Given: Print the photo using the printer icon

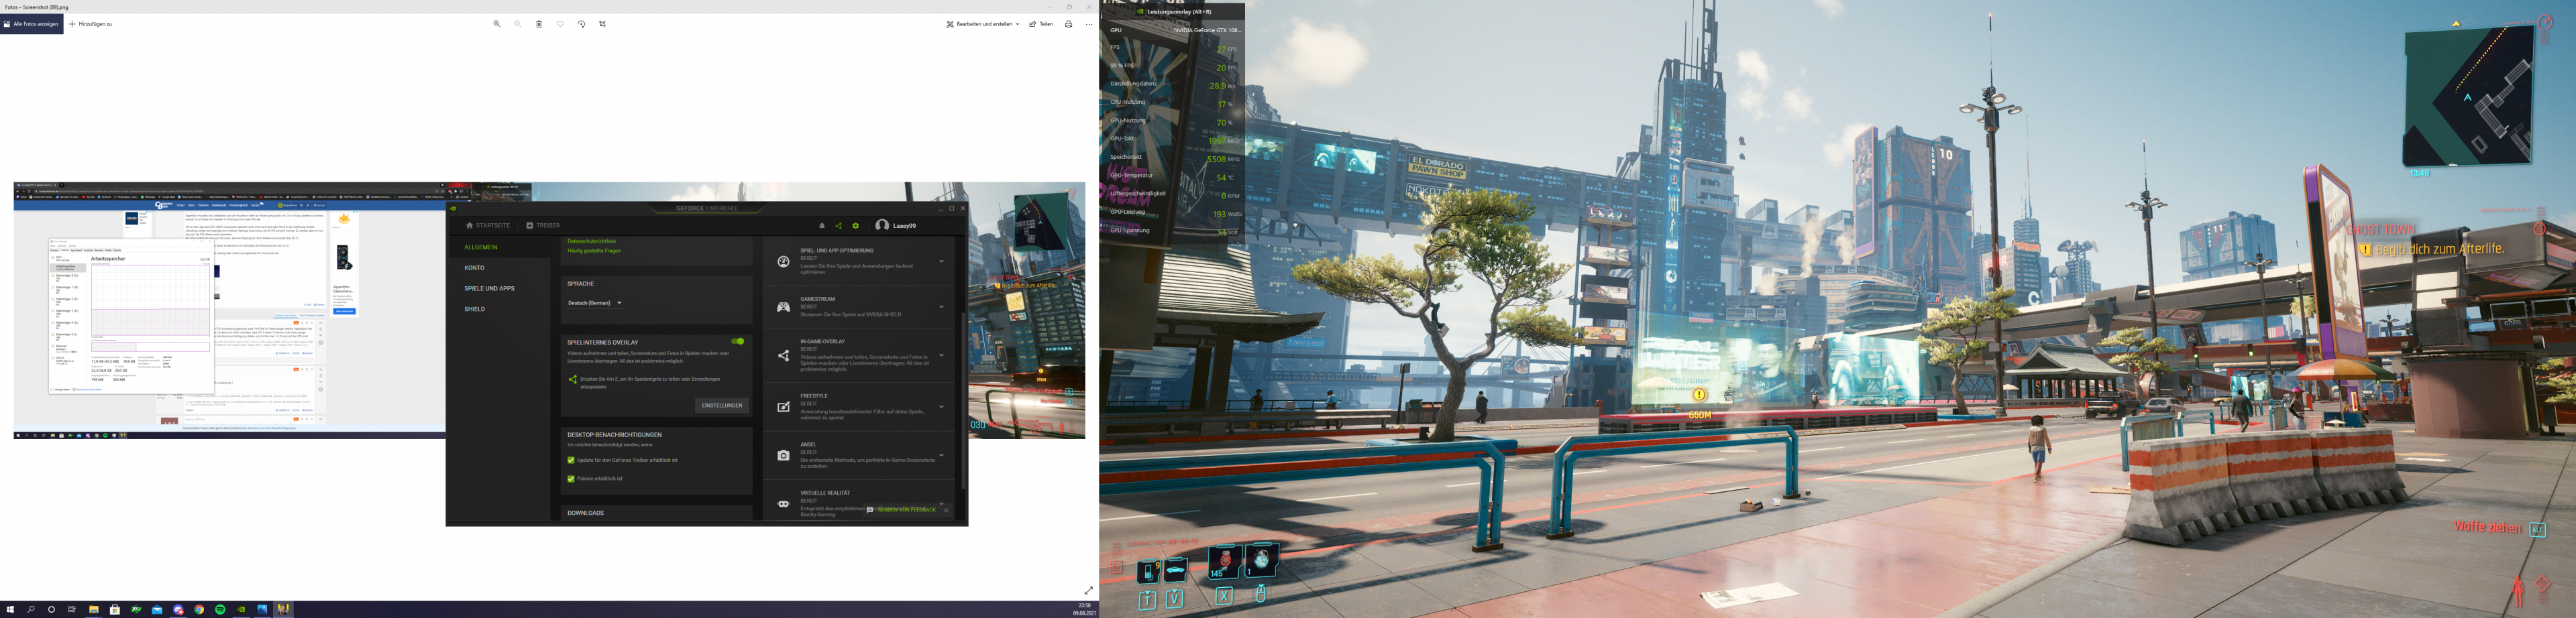Looking at the screenshot, I should [x=1068, y=24].
